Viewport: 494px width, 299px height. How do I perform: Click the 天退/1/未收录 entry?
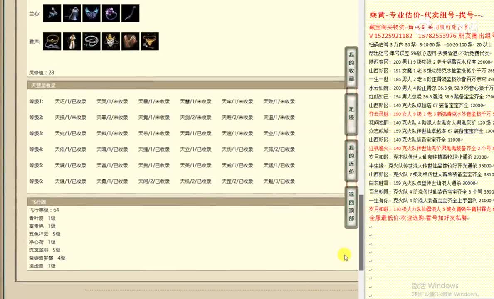tap(279, 118)
